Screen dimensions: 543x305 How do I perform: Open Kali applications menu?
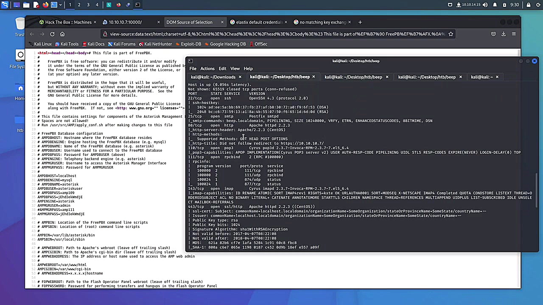[x=6, y=5]
